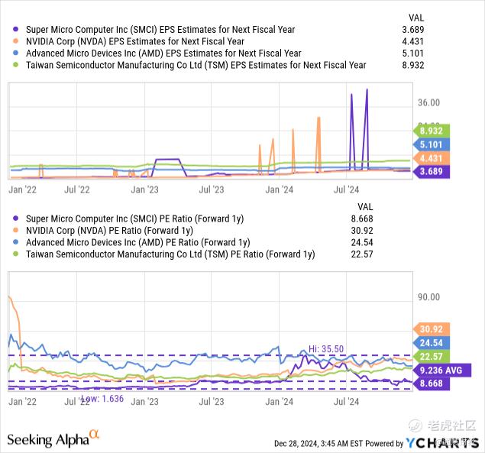
Task: Click the 8.668 value in PE legend
Action: [x=362, y=218]
